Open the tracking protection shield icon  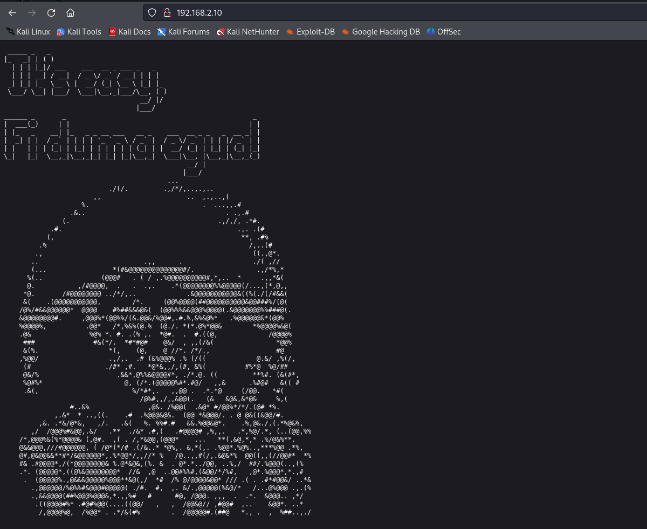tap(152, 12)
